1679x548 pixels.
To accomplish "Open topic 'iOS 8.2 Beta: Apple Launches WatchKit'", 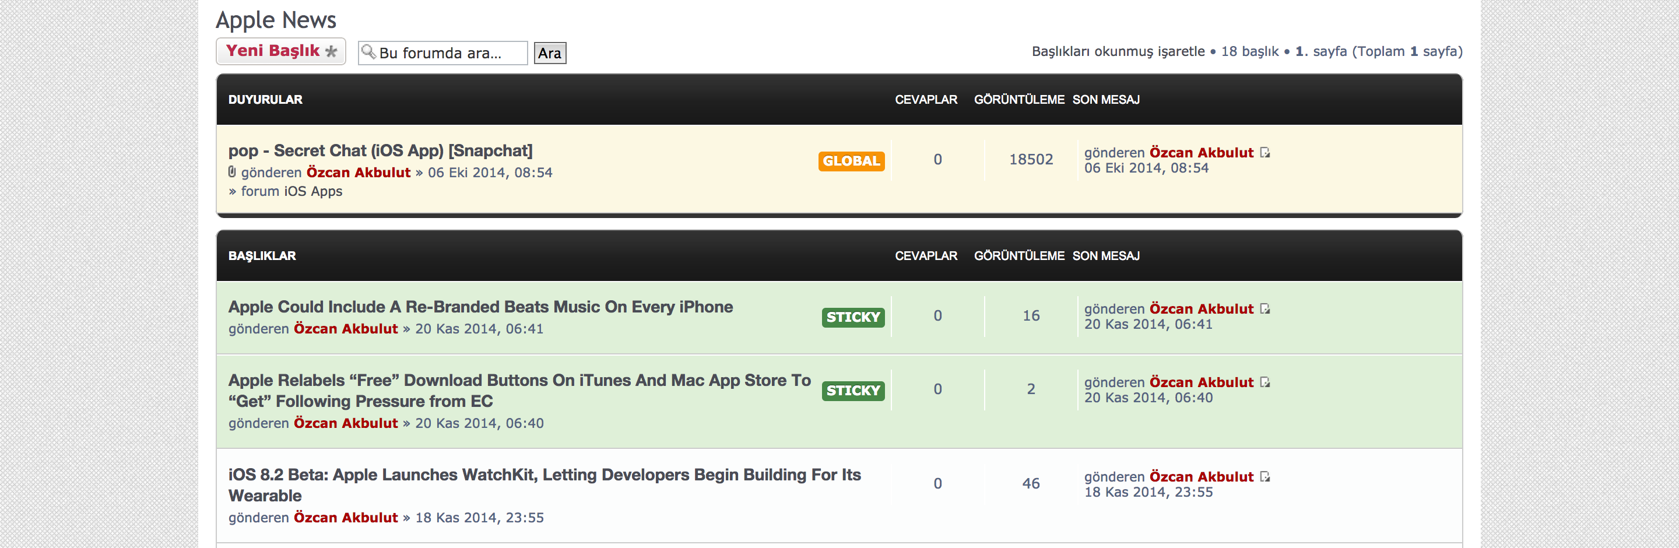I will tap(545, 486).
